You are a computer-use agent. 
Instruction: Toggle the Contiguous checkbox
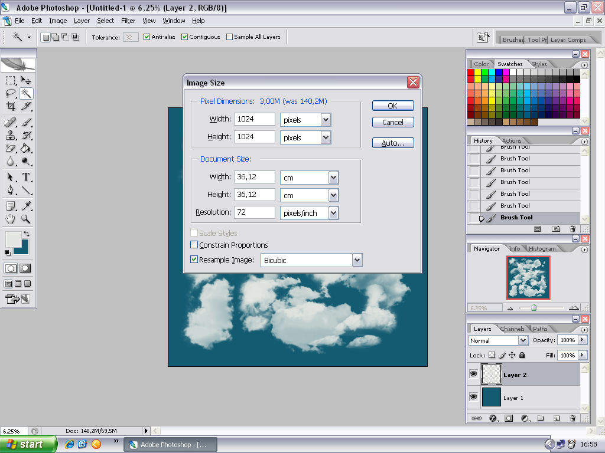click(184, 37)
